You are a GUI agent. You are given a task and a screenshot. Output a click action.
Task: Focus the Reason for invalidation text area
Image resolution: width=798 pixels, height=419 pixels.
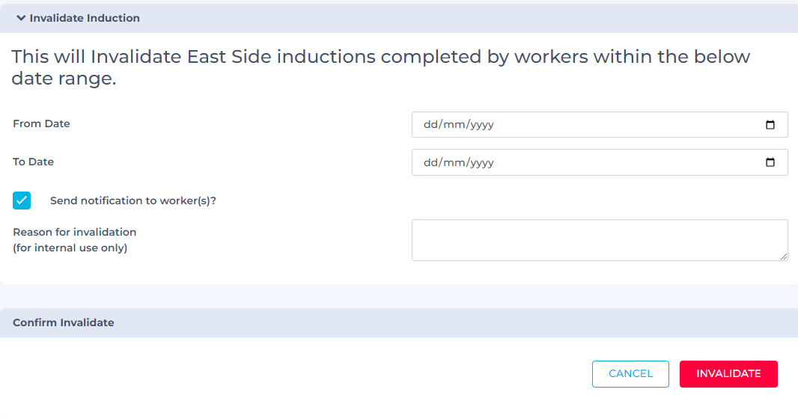click(599, 239)
